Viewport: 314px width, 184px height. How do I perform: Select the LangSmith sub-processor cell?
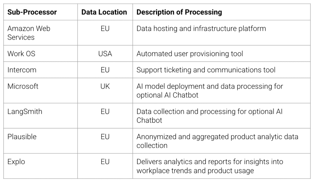coord(25,112)
